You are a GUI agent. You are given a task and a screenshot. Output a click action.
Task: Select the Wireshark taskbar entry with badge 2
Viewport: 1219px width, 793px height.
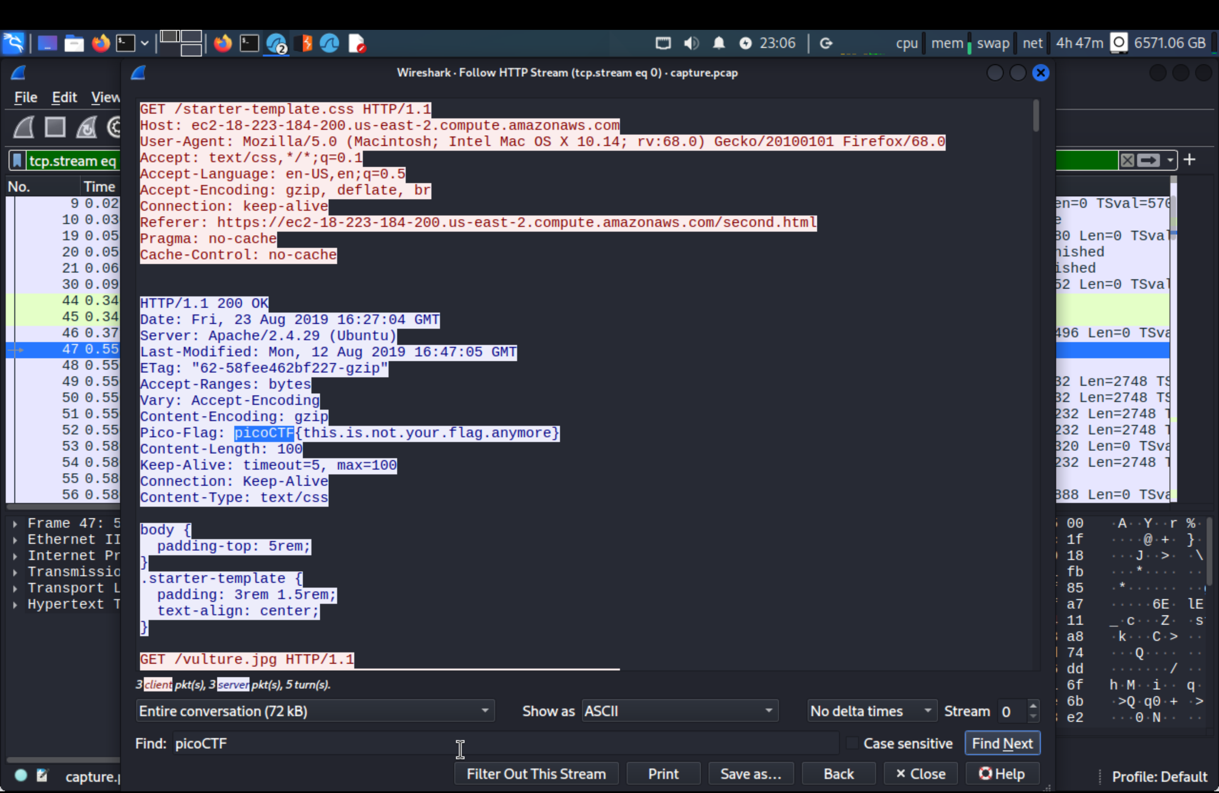(x=277, y=43)
